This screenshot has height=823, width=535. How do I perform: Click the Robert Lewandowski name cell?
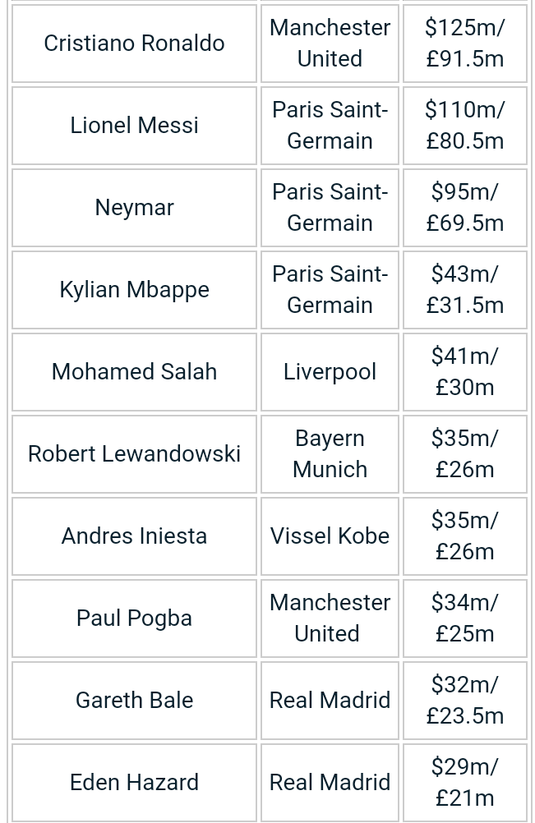135,454
